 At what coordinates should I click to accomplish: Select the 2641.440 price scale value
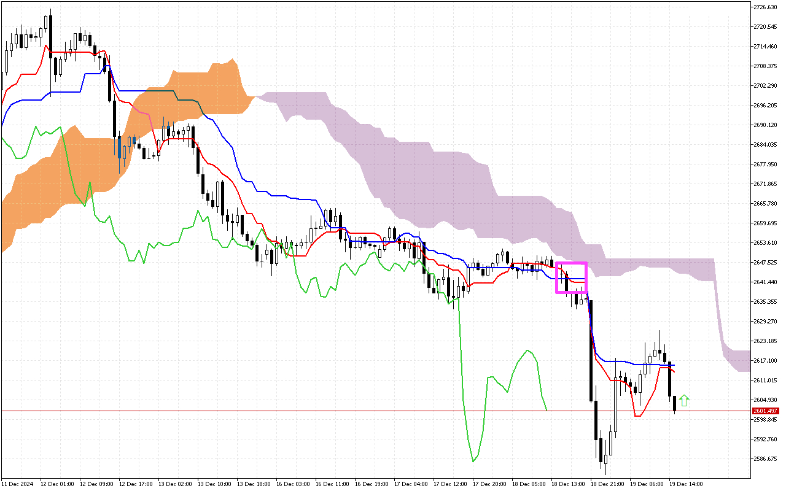[765, 282]
